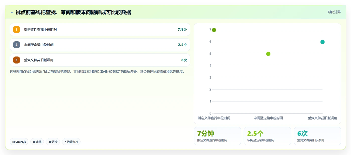This screenshot has width=351, height=155.
Task: Select the 数据卡片 tag
Action: tap(71, 142)
